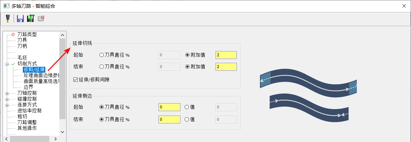Image resolution: width=411 pixels, height=142 pixels.
Task: Click the tree panel vertical scrollbar
Action: pyautogui.click(x=63, y=78)
